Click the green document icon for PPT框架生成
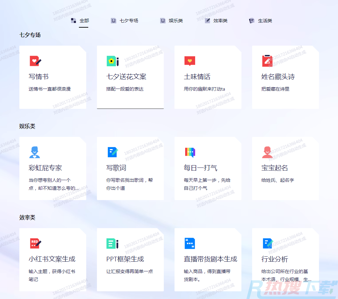This screenshot has width=338, height=299. tap(112, 243)
